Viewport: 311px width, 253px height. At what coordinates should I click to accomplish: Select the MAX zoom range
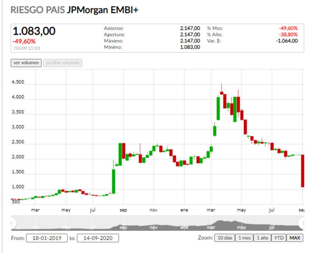(294, 238)
